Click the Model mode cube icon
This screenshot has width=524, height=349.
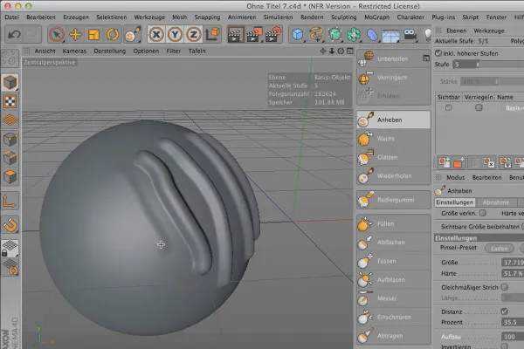coord(10,82)
